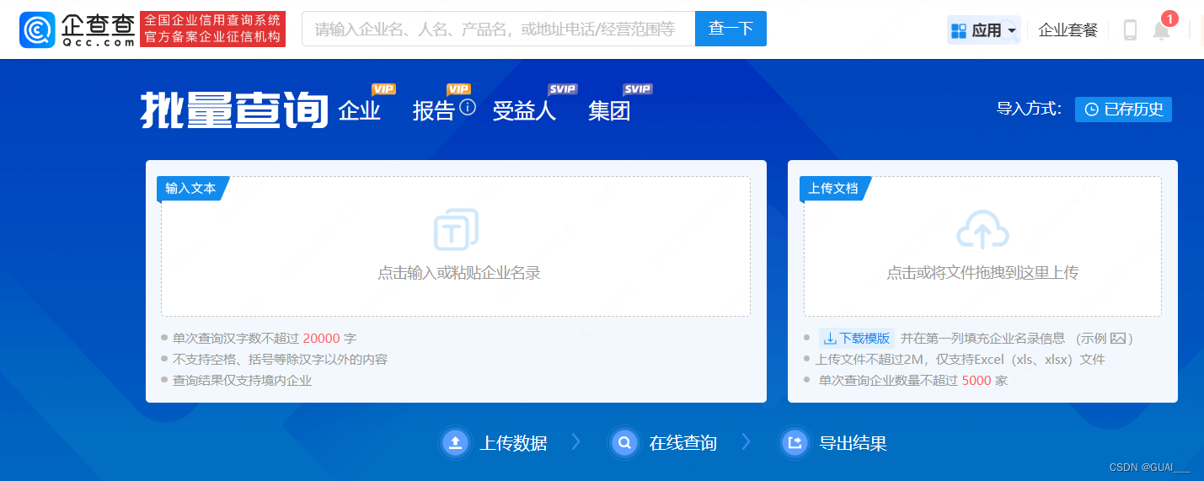
Task: Click the 示例 image icon
Action: (1118, 339)
